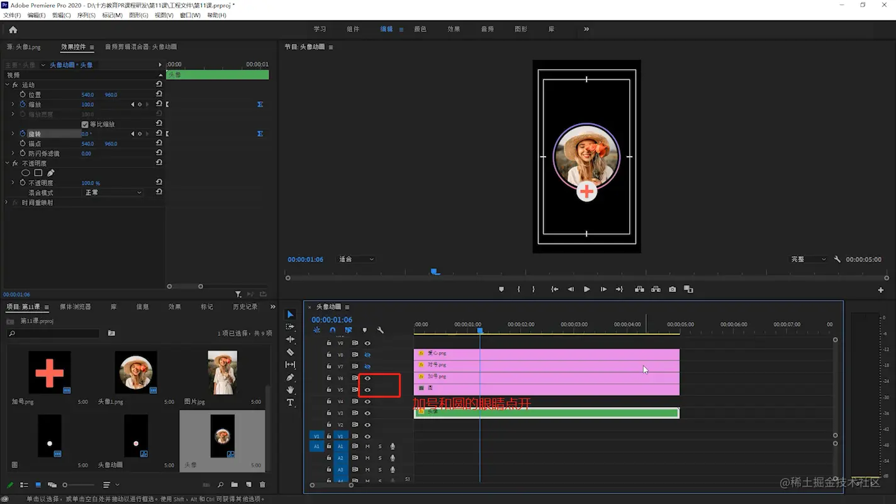Image resolution: width=896 pixels, height=504 pixels.
Task: Click the Add Marker icon in Program monitor
Action: tap(501, 289)
